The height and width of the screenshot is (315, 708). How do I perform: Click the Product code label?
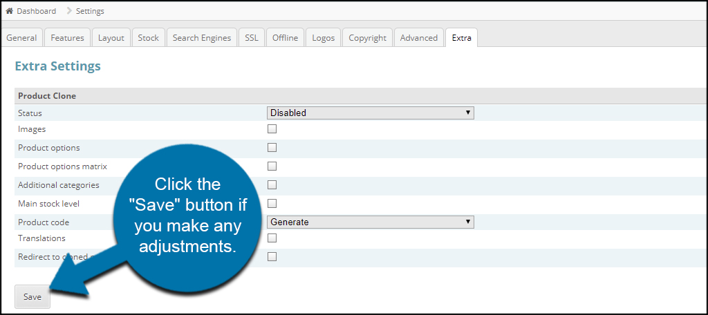pyautogui.click(x=44, y=222)
